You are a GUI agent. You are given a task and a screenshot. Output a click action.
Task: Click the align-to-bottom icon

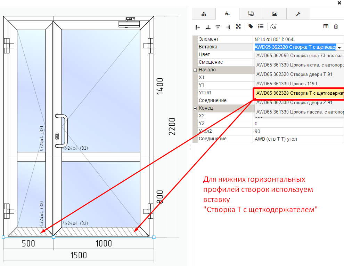(208, 27)
